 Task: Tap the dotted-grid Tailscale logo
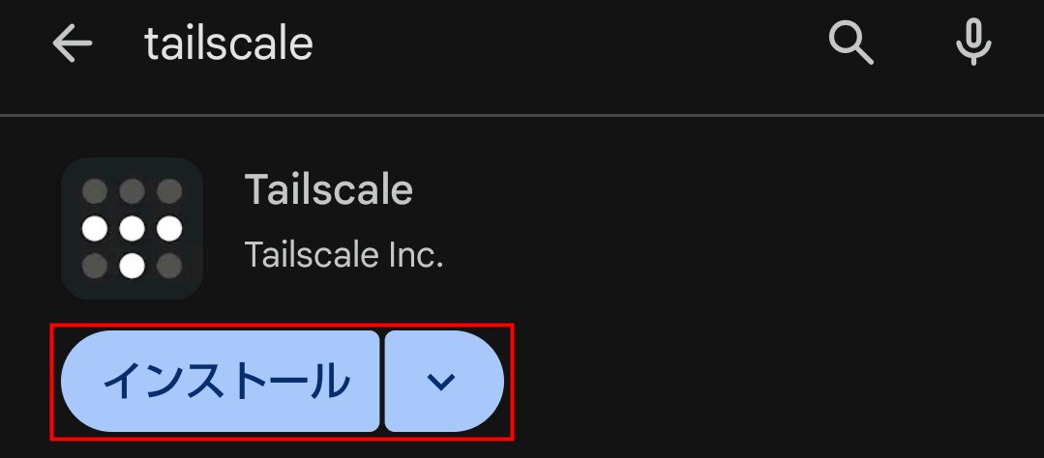point(132,228)
